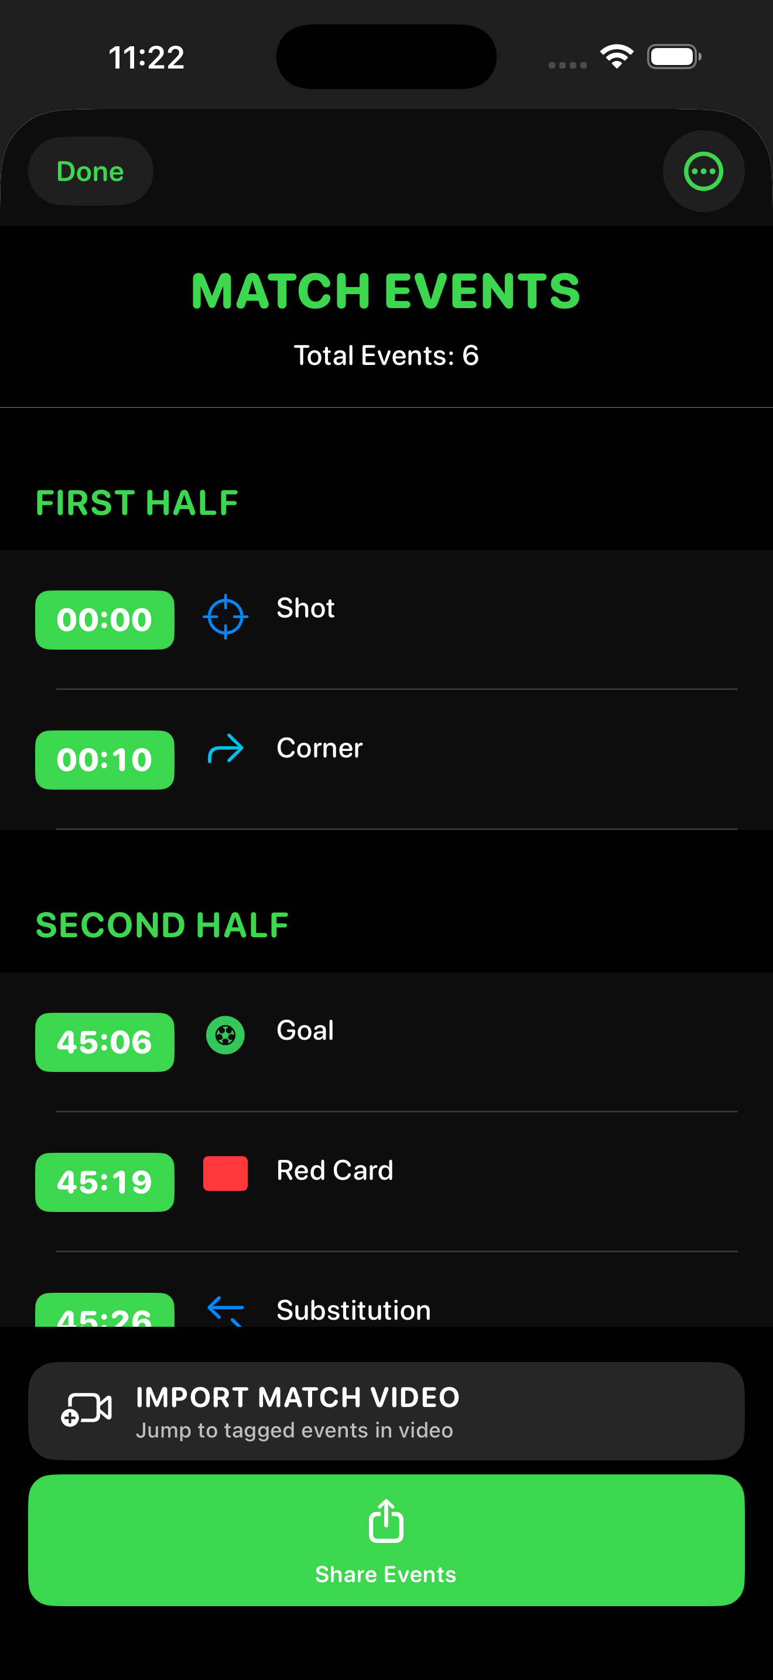Tap the 00:10 Corner timestamp badge
This screenshot has width=773, height=1680.
tap(104, 760)
